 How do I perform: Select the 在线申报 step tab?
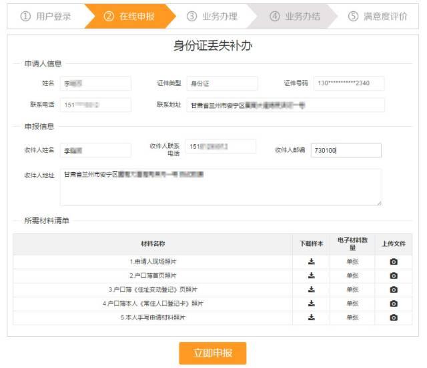(129, 17)
